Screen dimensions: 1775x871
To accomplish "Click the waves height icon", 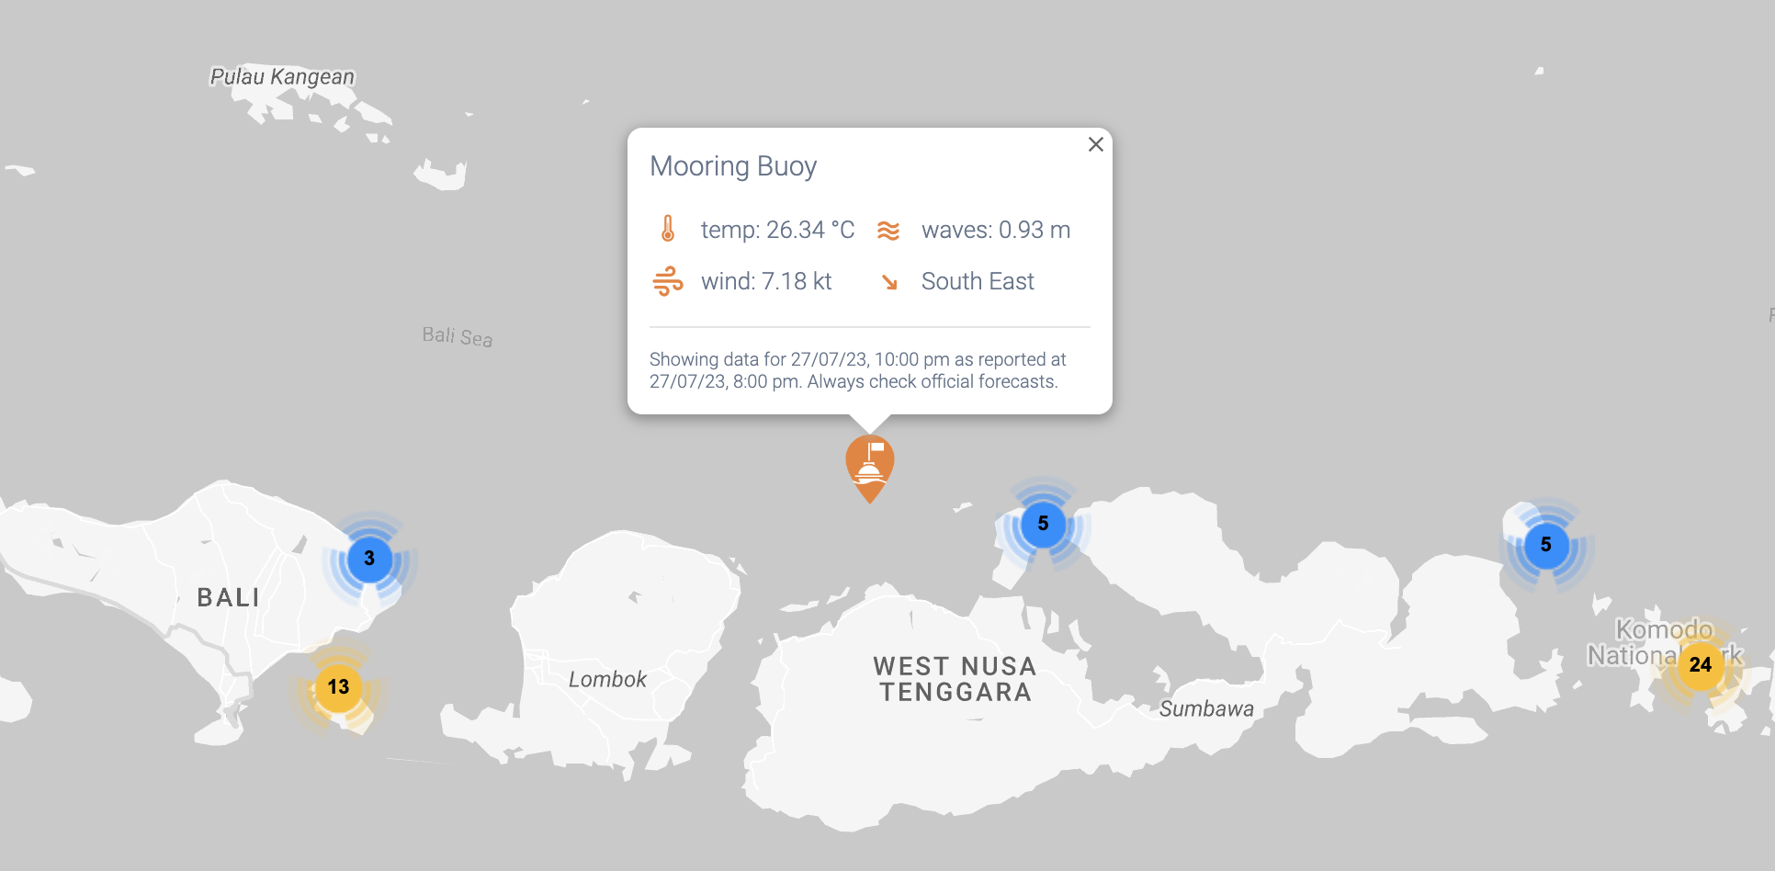I will (888, 230).
